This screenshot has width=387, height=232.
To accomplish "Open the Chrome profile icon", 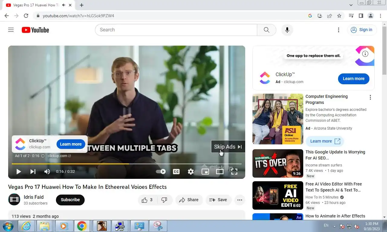I will coord(370,16).
